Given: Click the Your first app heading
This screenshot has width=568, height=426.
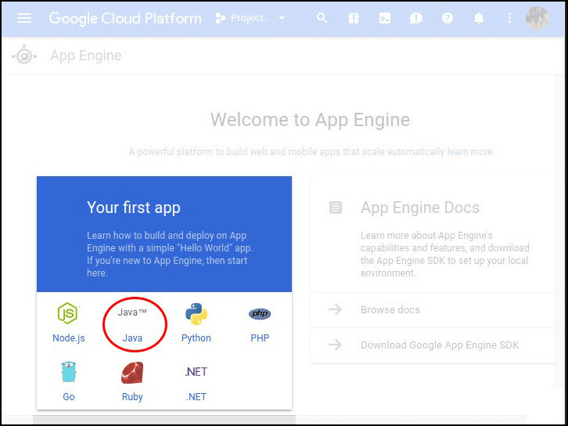Looking at the screenshot, I should [133, 208].
